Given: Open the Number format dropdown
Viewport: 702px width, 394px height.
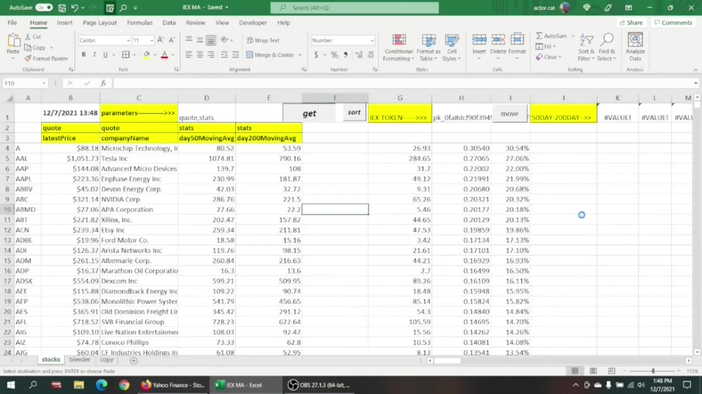Looking at the screenshot, I should click(x=371, y=40).
